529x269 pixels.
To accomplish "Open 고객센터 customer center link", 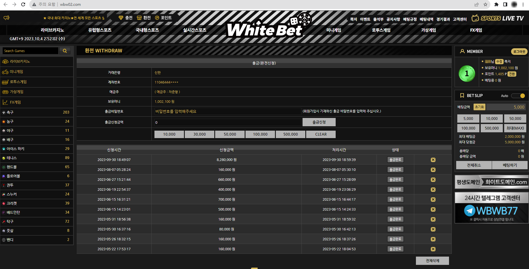I will (460, 19).
